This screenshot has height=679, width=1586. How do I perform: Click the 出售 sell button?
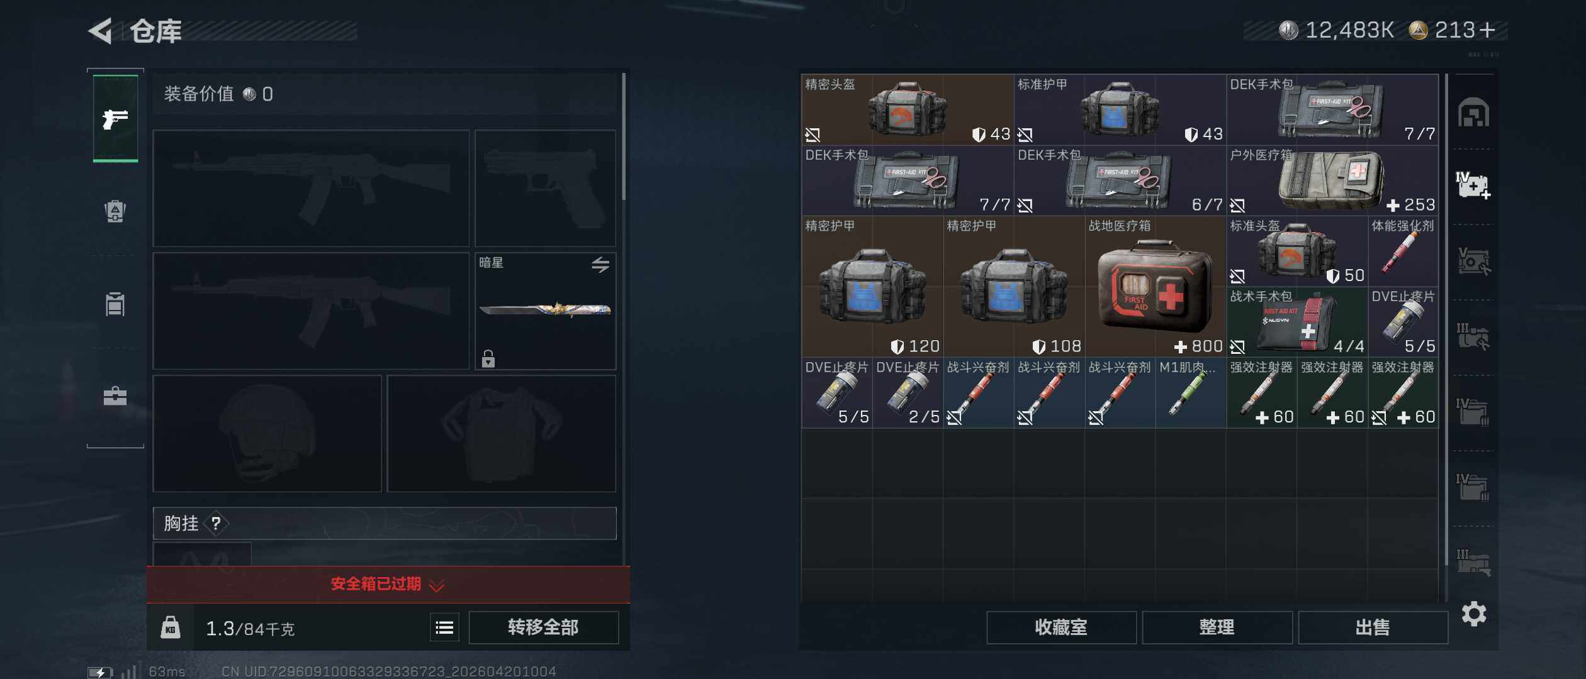point(1373,627)
